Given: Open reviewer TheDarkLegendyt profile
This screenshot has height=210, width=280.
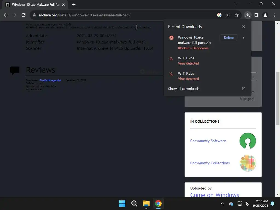Looking at the screenshot, I should pos(50,80).
